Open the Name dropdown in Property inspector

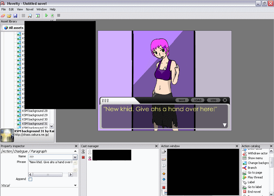[x=75, y=157]
